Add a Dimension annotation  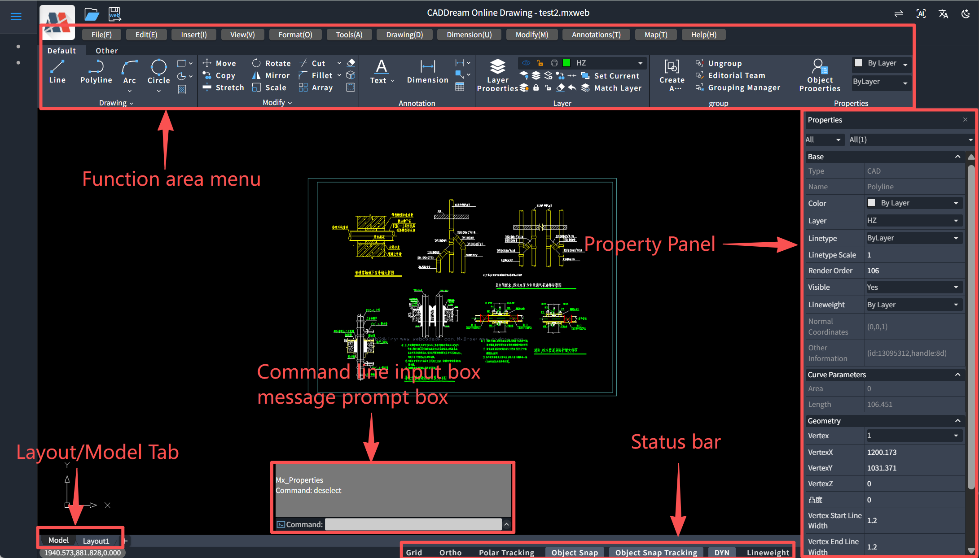point(427,72)
